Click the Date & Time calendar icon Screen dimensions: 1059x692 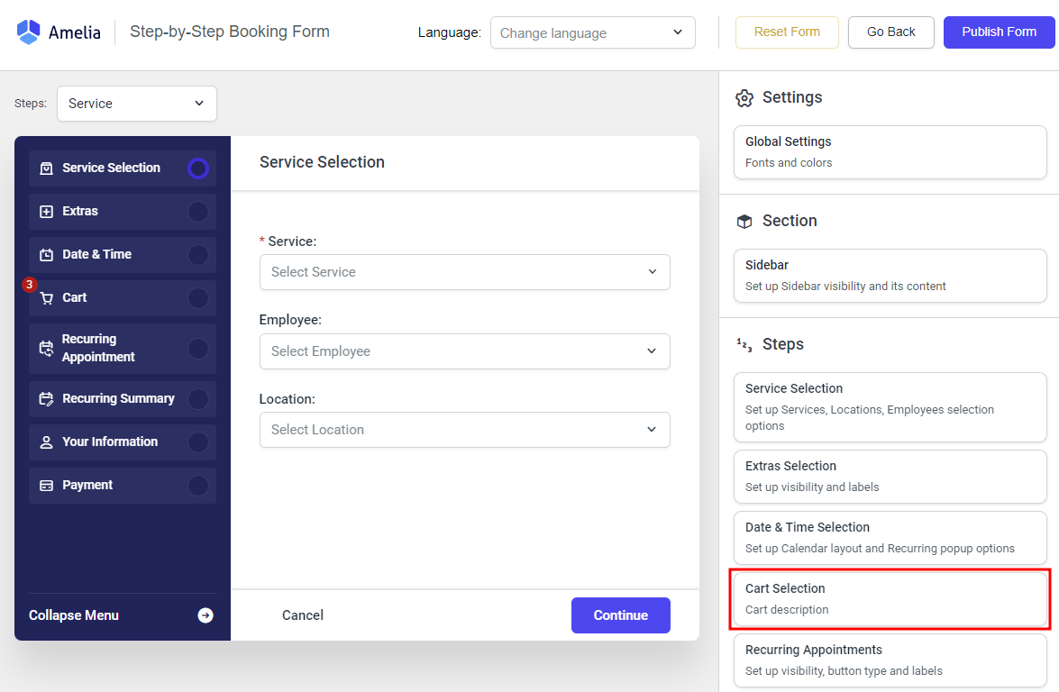pyautogui.click(x=46, y=254)
